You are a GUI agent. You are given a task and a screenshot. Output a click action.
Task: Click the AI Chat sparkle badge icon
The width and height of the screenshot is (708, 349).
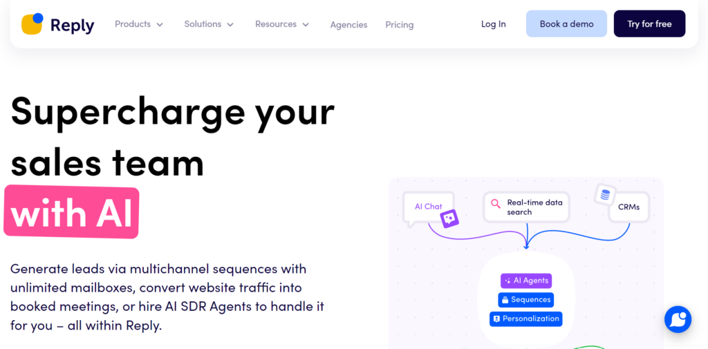pyautogui.click(x=449, y=219)
